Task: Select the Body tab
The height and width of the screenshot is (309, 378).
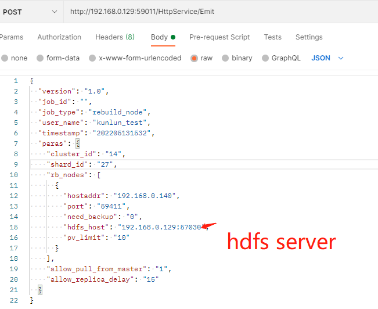Action: click(x=163, y=37)
